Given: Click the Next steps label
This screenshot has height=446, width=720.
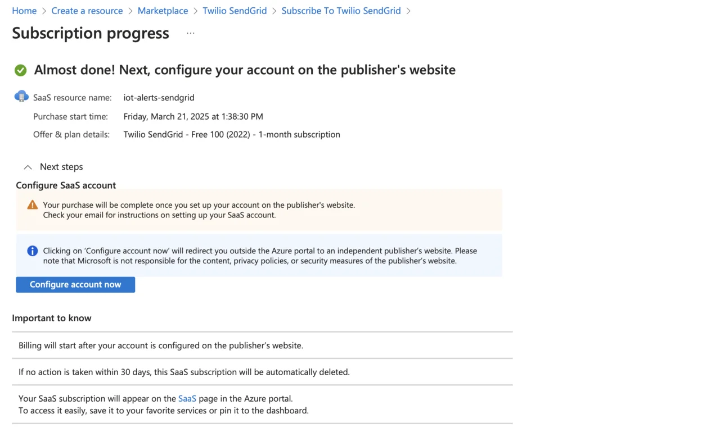Looking at the screenshot, I should point(61,167).
